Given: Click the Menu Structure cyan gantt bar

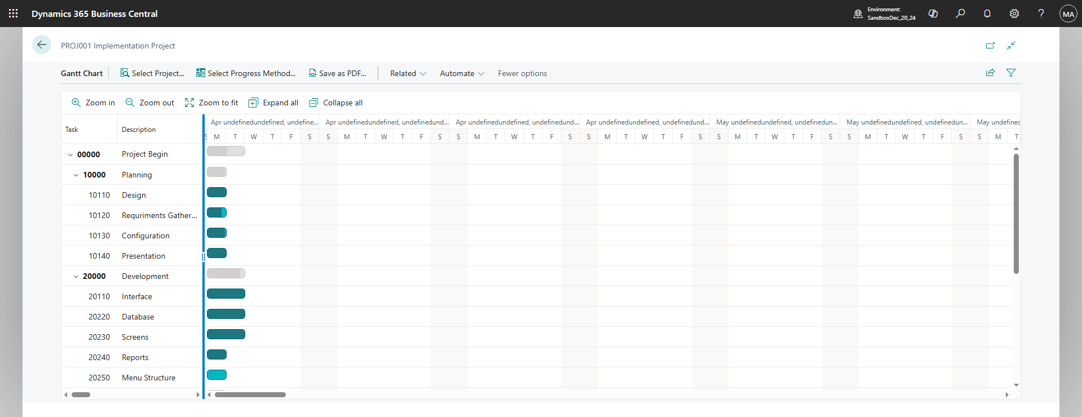Looking at the screenshot, I should [x=217, y=375].
